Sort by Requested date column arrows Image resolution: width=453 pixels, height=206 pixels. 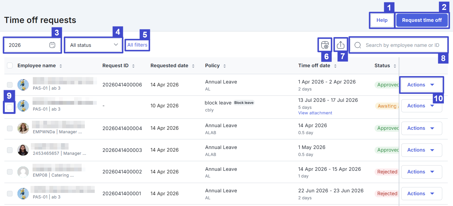coord(193,66)
